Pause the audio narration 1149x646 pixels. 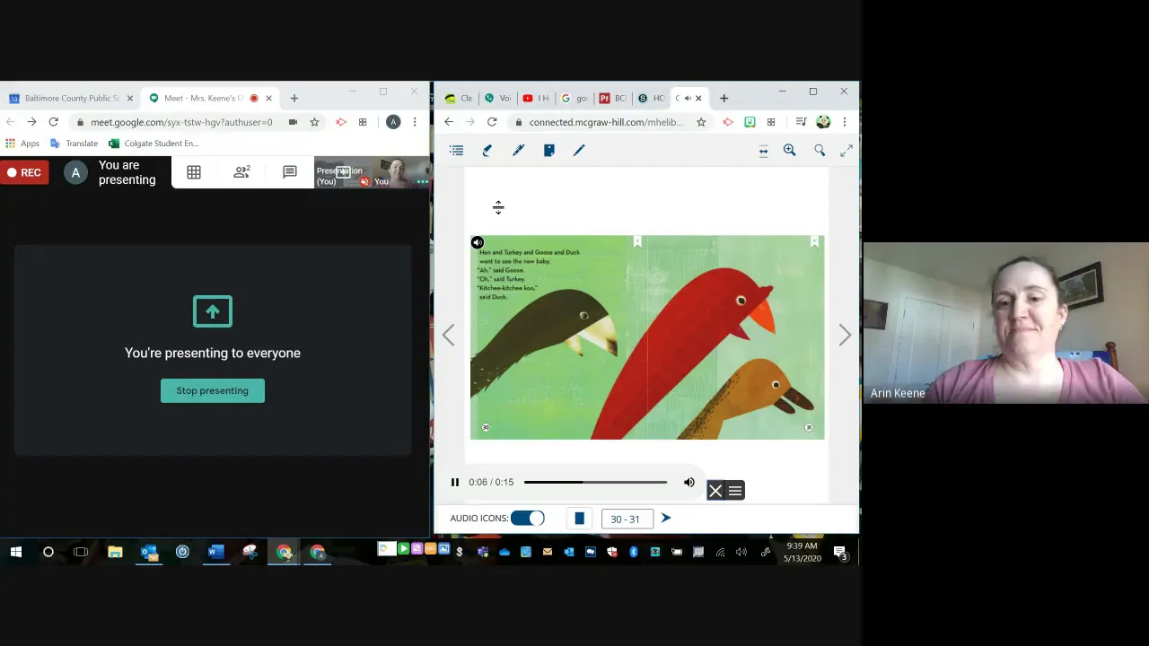[x=455, y=483]
